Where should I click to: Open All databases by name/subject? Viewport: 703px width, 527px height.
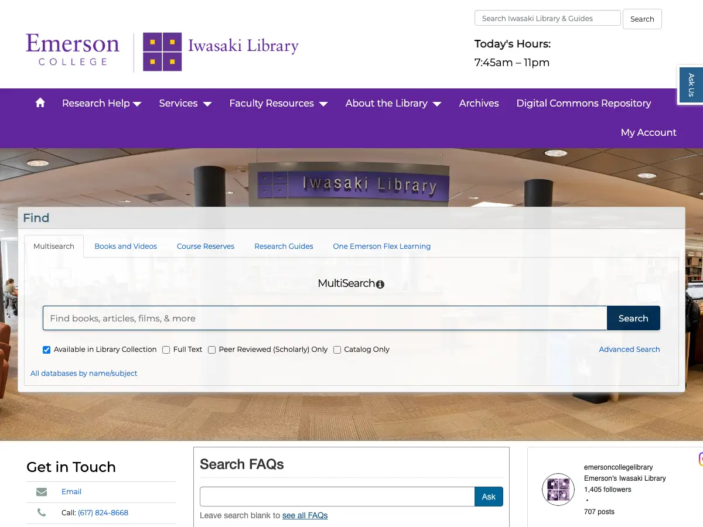coord(84,373)
